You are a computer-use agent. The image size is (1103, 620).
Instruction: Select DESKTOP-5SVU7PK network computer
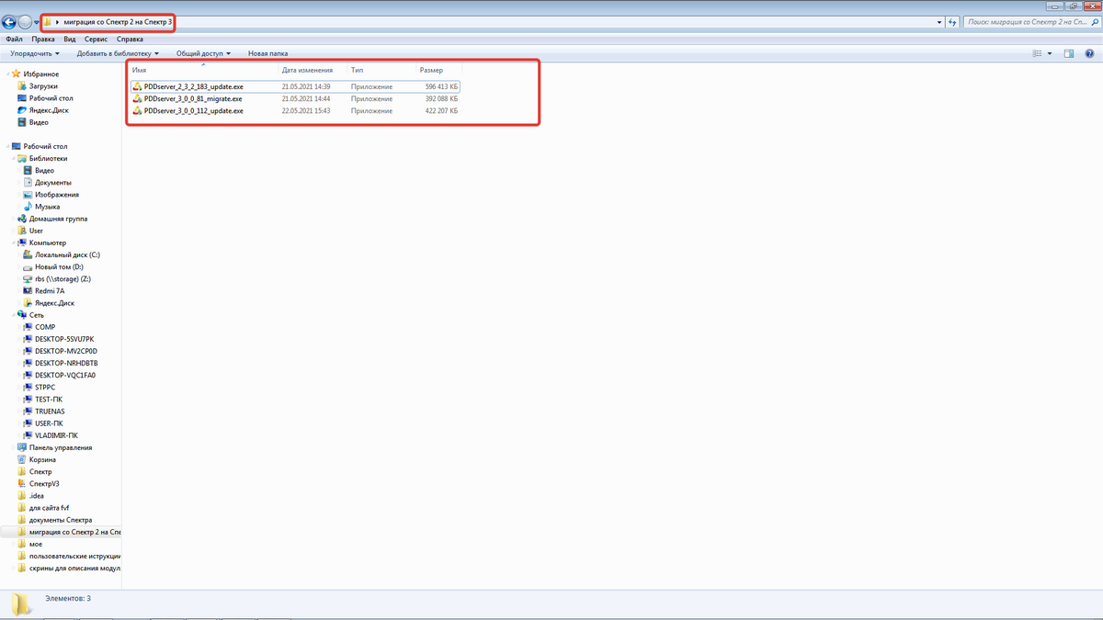coord(64,339)
